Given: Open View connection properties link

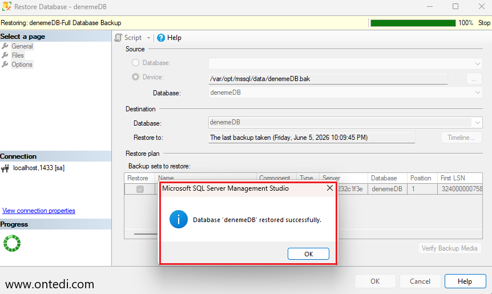Looking at the screenshot, I should point(39,211).
